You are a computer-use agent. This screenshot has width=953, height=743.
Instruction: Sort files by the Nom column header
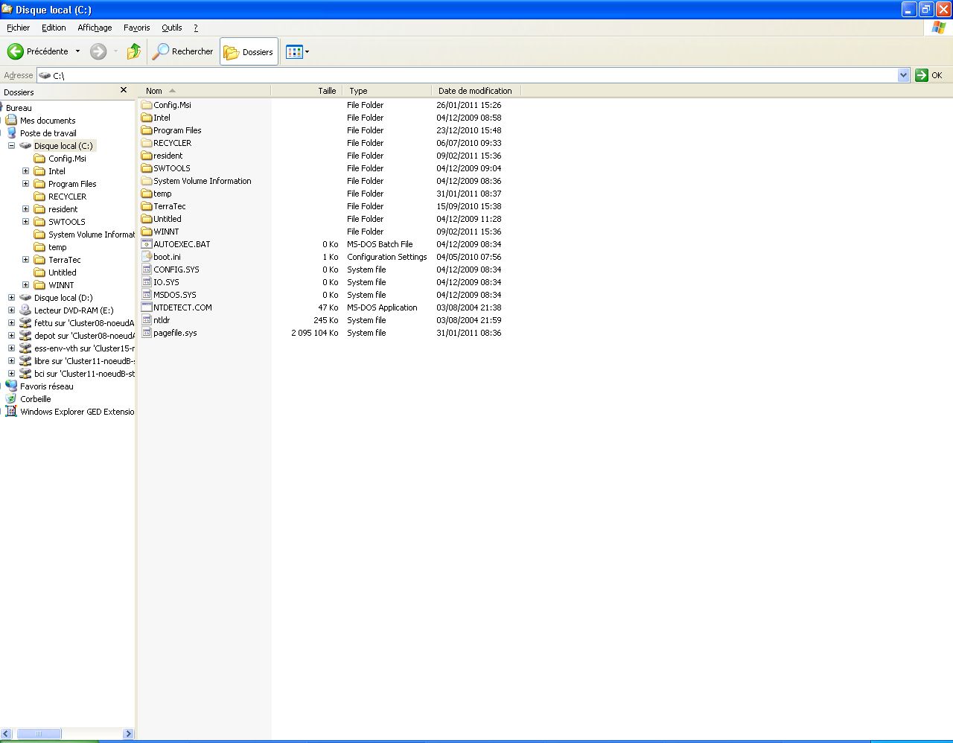click(205, 91)
